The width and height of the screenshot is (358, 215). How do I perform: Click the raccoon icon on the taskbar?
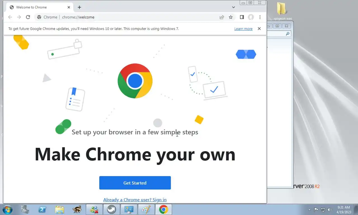[x=77, y=209]
